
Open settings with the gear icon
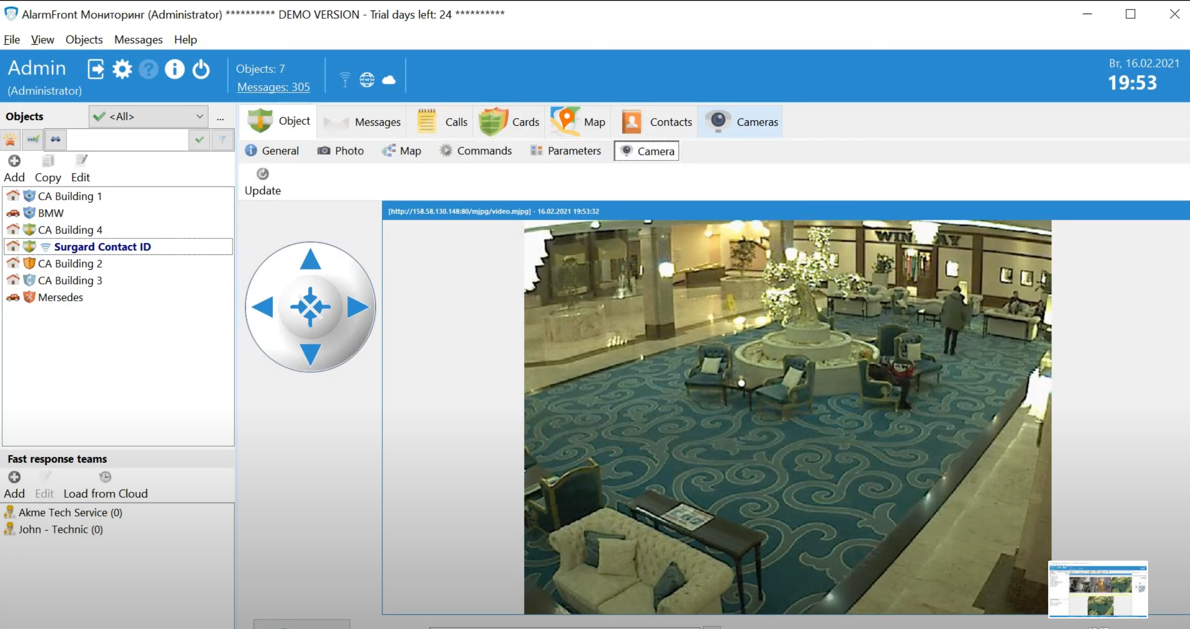tap(122, 70)
